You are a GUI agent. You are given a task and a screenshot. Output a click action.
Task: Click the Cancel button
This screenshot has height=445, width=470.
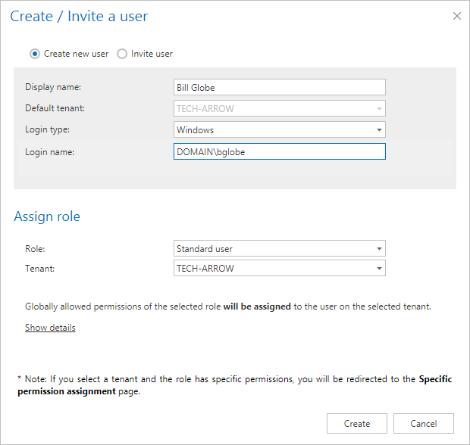[424, 423]
